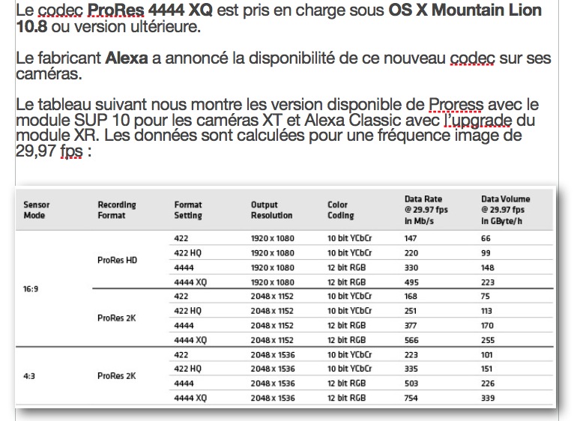
Task: Click the data rate value "566"
Action: click(x=411, y=340)
